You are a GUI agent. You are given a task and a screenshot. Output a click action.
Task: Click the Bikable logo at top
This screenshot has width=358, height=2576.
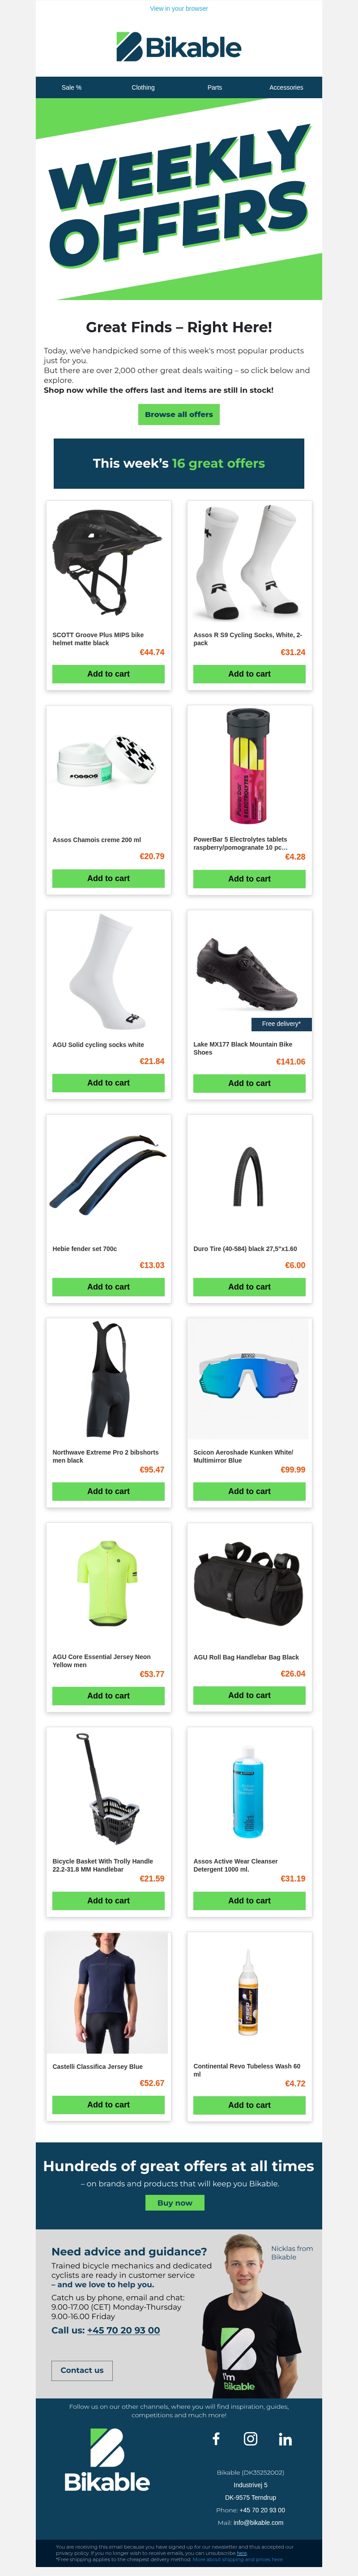point(179,47)
